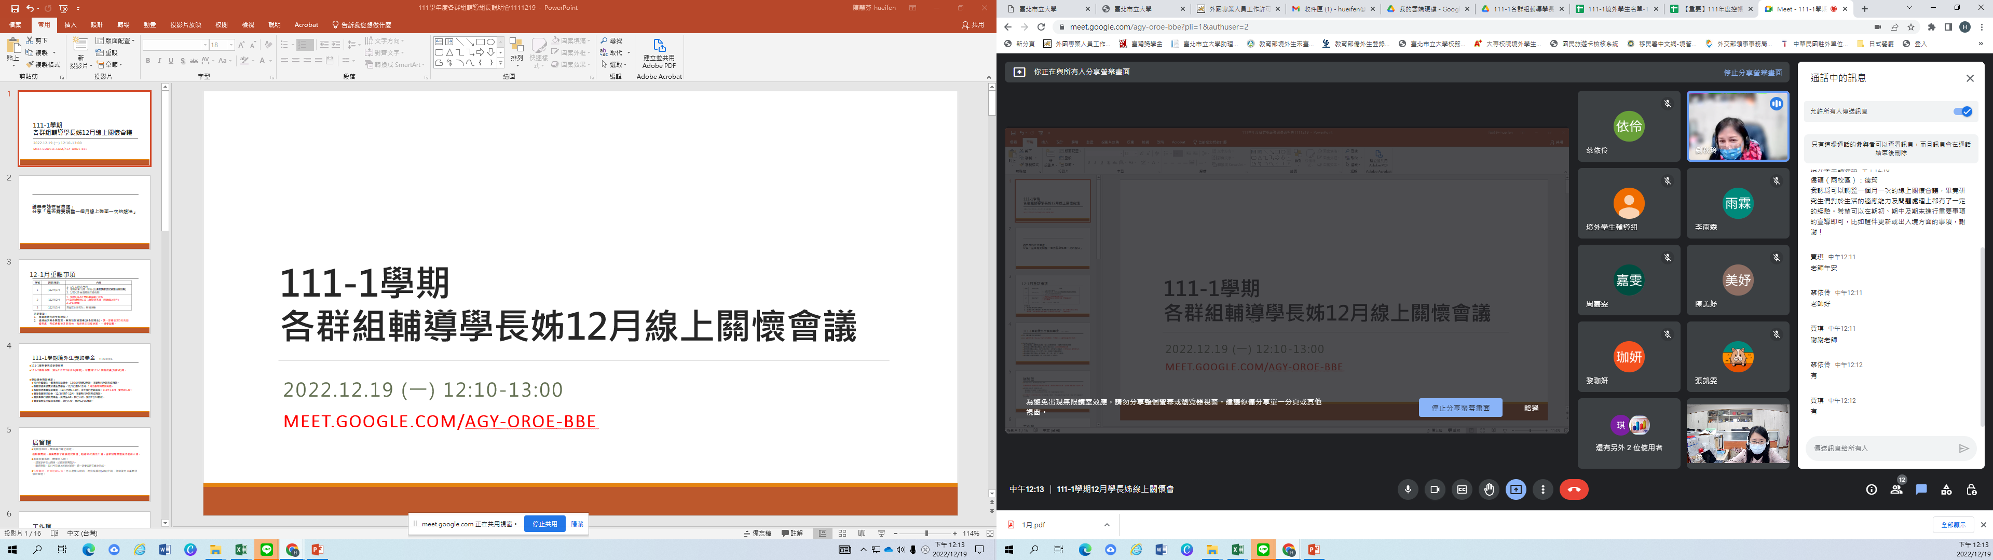Toggle italic formatting in PowerPoint
Image resolution: width=1993 pixels, height=560 pixels.
pyautogui.click(x=159, y=60)
